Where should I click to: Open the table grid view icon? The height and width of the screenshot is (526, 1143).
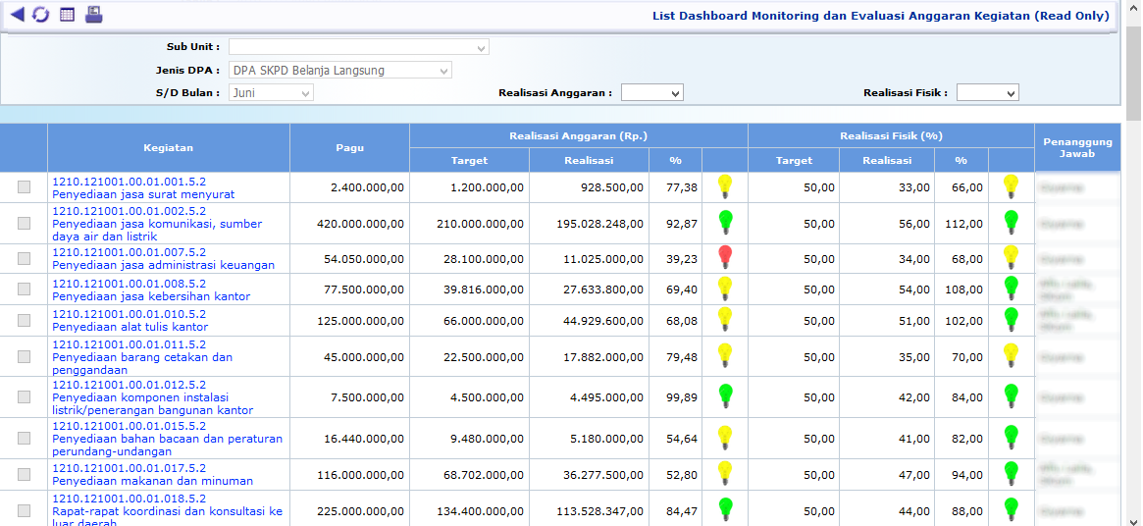pyautogui.click(x=67, y=15)
